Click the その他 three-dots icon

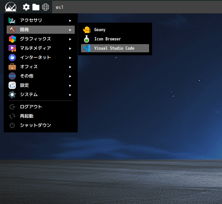(x=12, y=76)
